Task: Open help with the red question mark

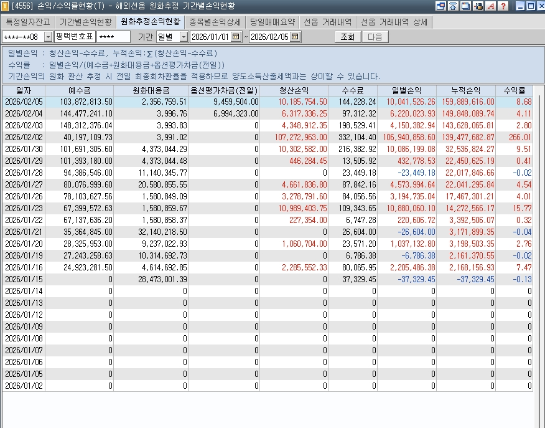Action: (x=503, y=6)
